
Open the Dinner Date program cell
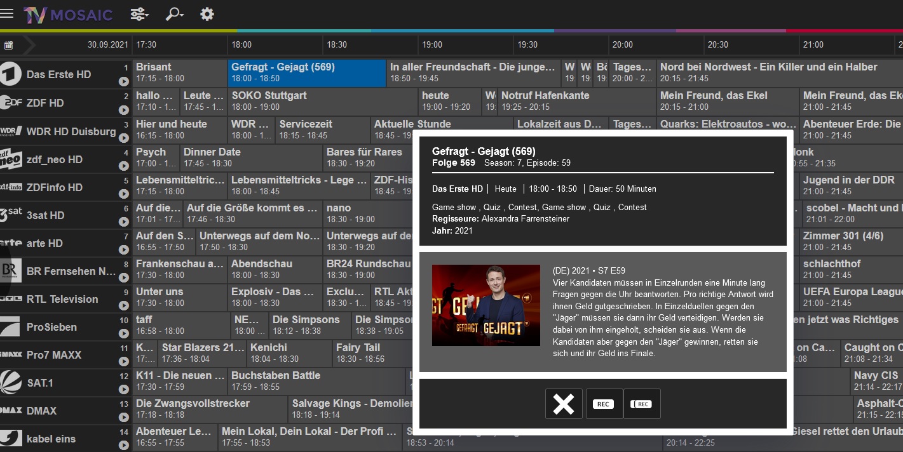click(251, 157)
